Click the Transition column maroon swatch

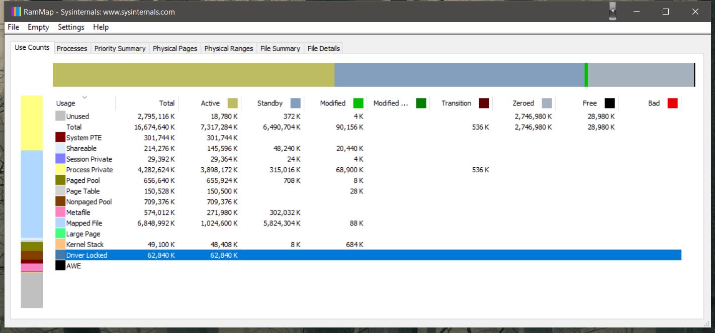point(484,103)
